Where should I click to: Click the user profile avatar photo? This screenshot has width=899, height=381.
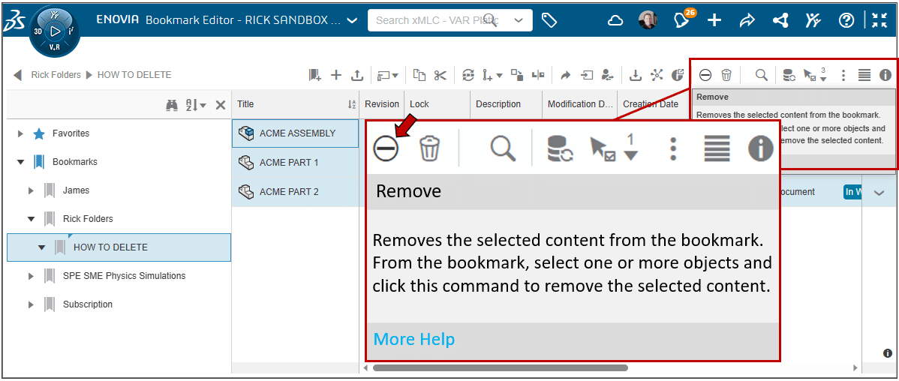648,21
